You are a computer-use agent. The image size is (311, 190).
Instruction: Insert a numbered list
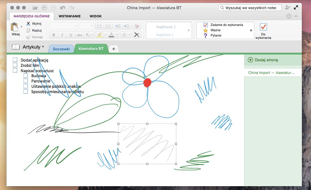coord(108,26)
